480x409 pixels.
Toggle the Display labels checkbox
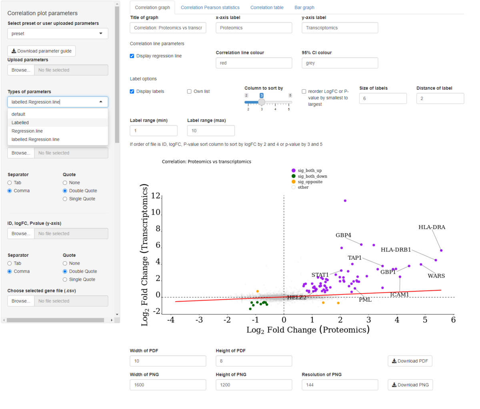(x=132, y=91)
